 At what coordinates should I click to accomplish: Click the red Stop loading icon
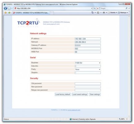[x=98, y=8]
